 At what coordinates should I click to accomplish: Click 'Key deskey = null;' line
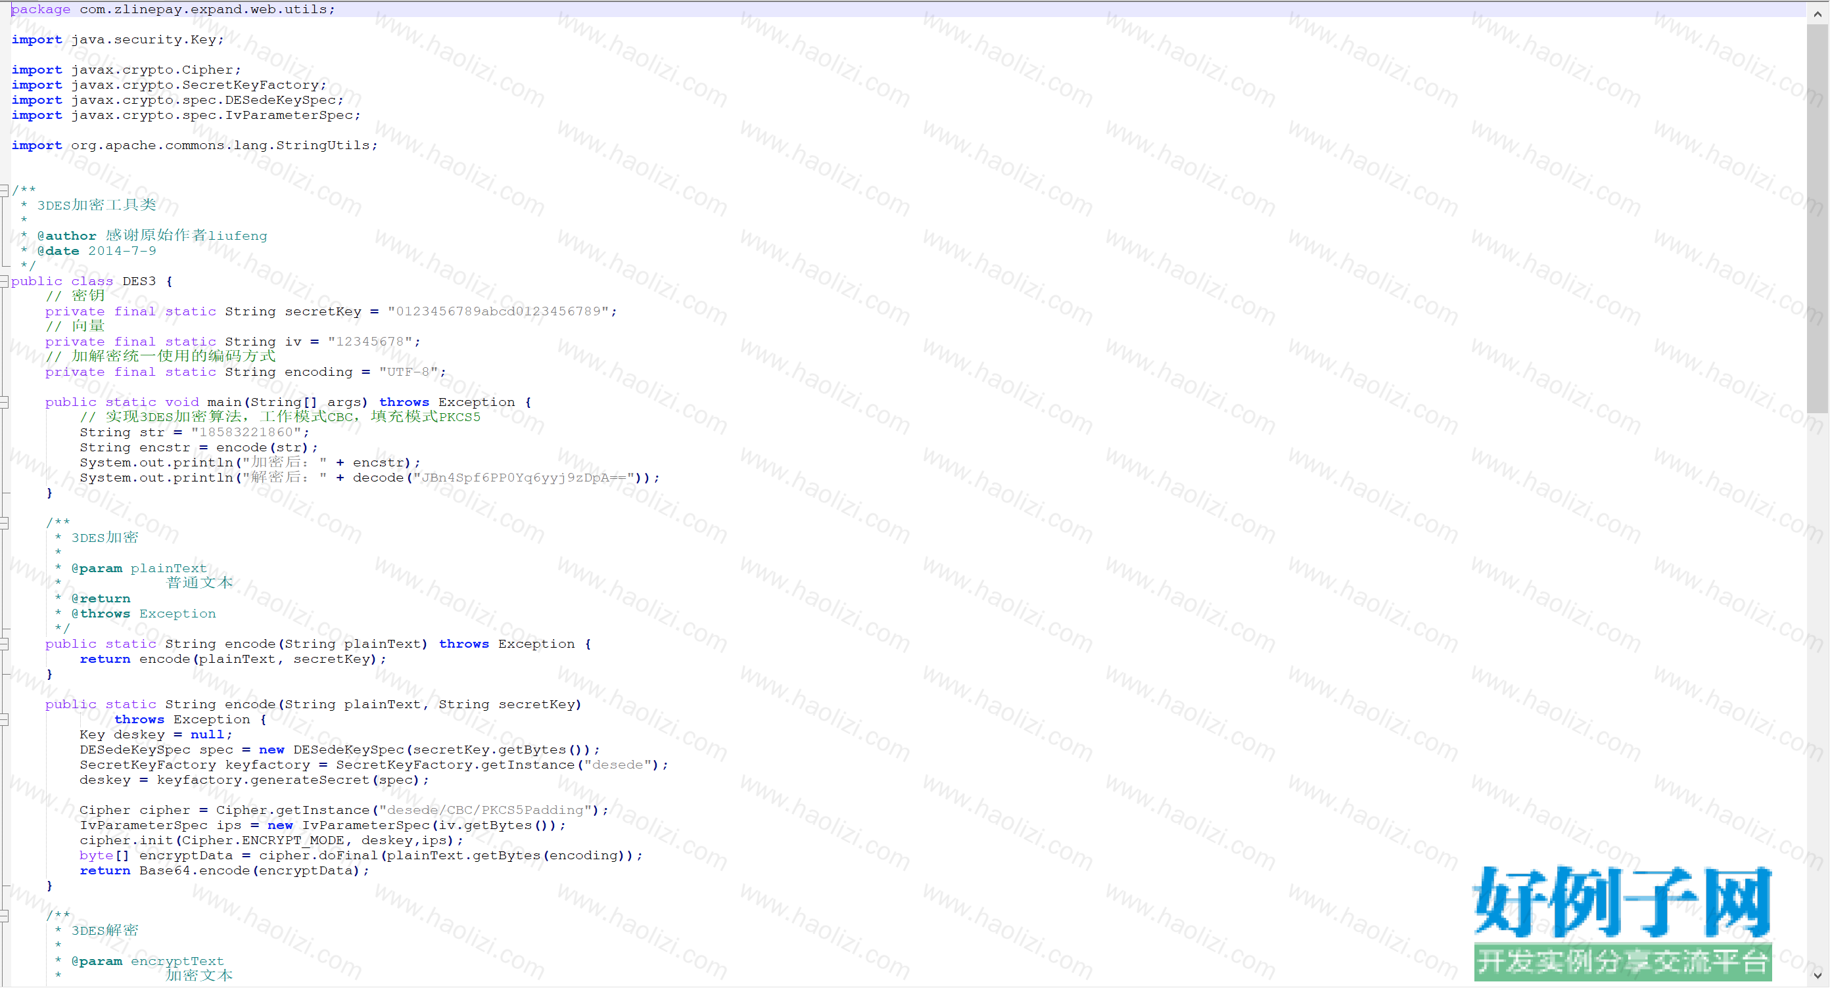tap(156, 734)
